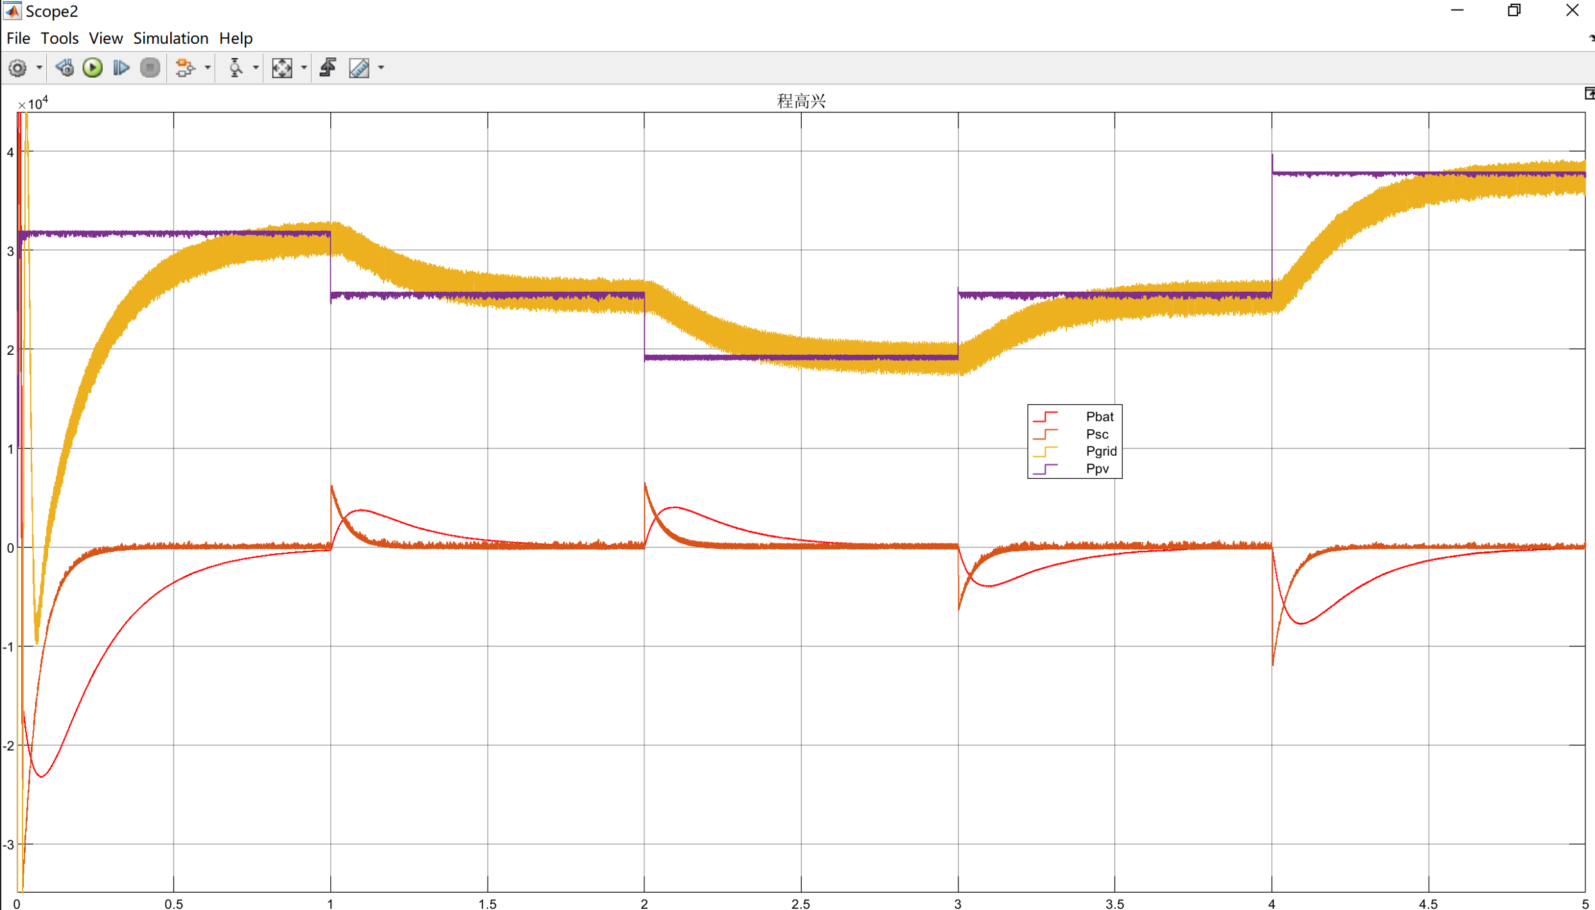Screen dimensions: 1595x910
Task: Click Highlight Simulink Block icon
Action: (185, 67)
